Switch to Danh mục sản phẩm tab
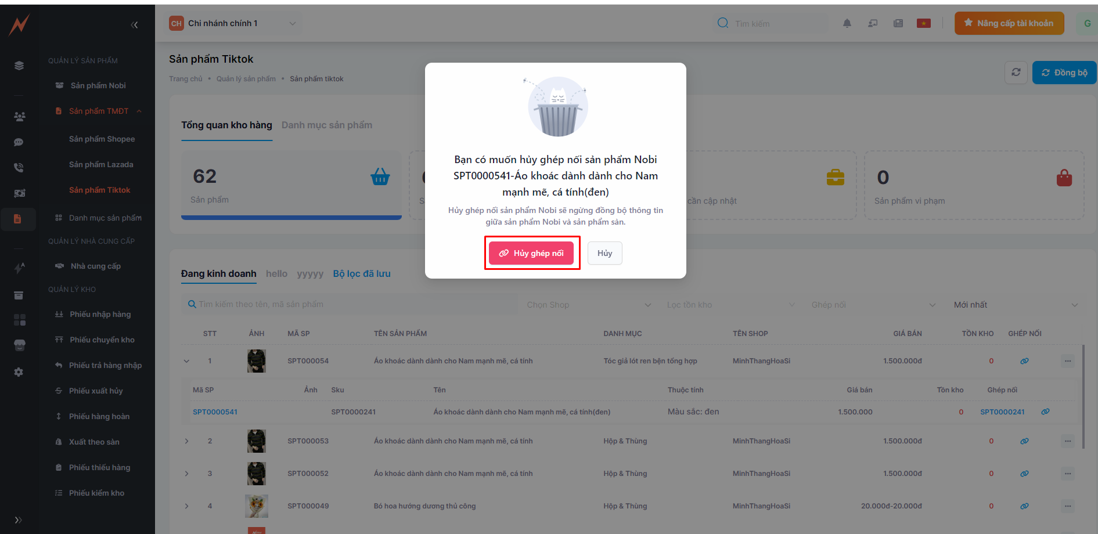 tap(327, 125)
